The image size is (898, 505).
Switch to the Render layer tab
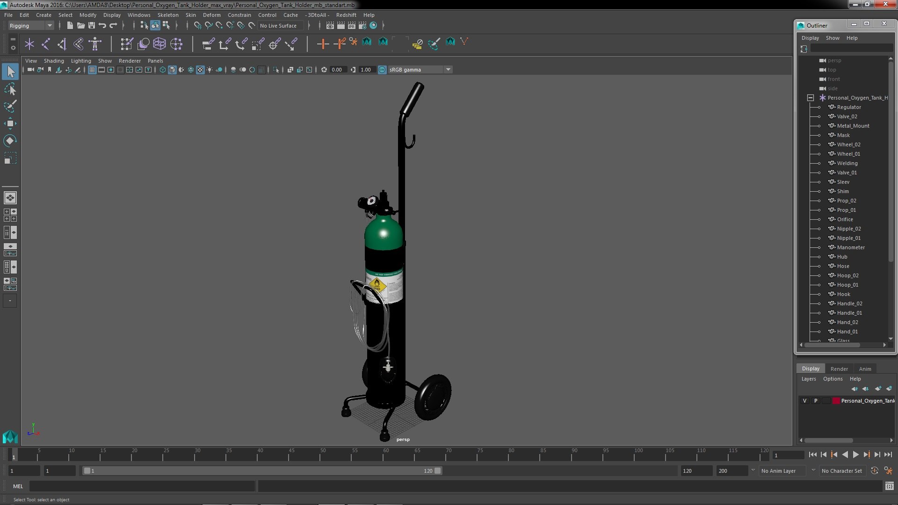(839, 369)
